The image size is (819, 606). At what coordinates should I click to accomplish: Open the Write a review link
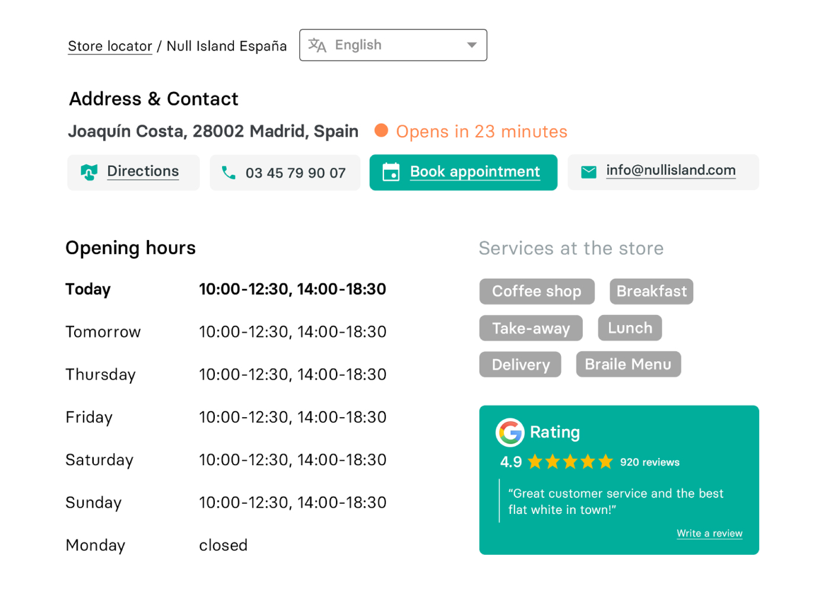709,534
